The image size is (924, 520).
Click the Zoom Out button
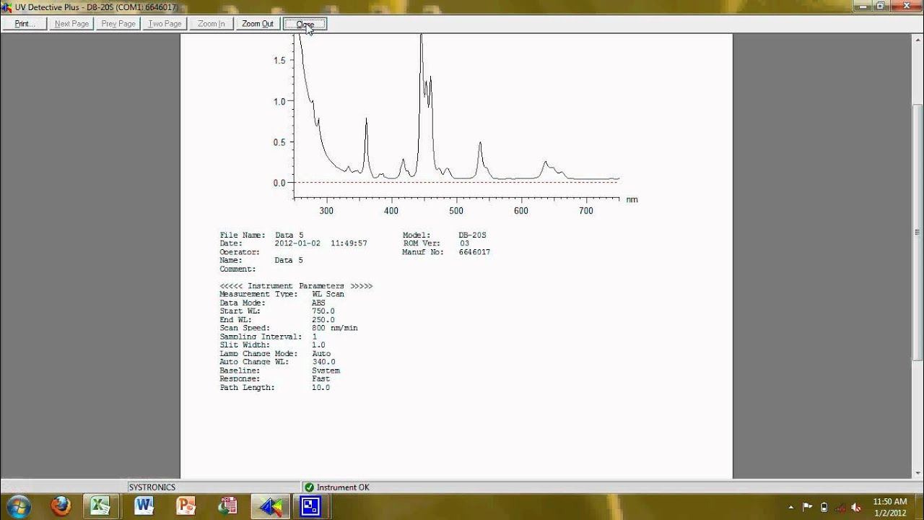point(258,24)
